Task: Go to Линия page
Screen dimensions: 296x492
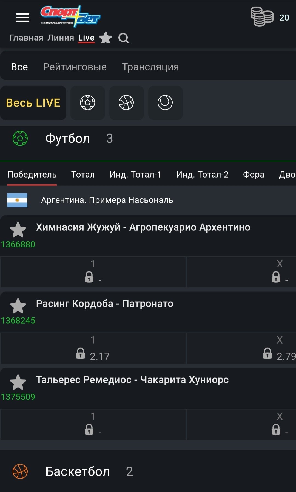Action: pyautogui.click(x=61, y=38)
